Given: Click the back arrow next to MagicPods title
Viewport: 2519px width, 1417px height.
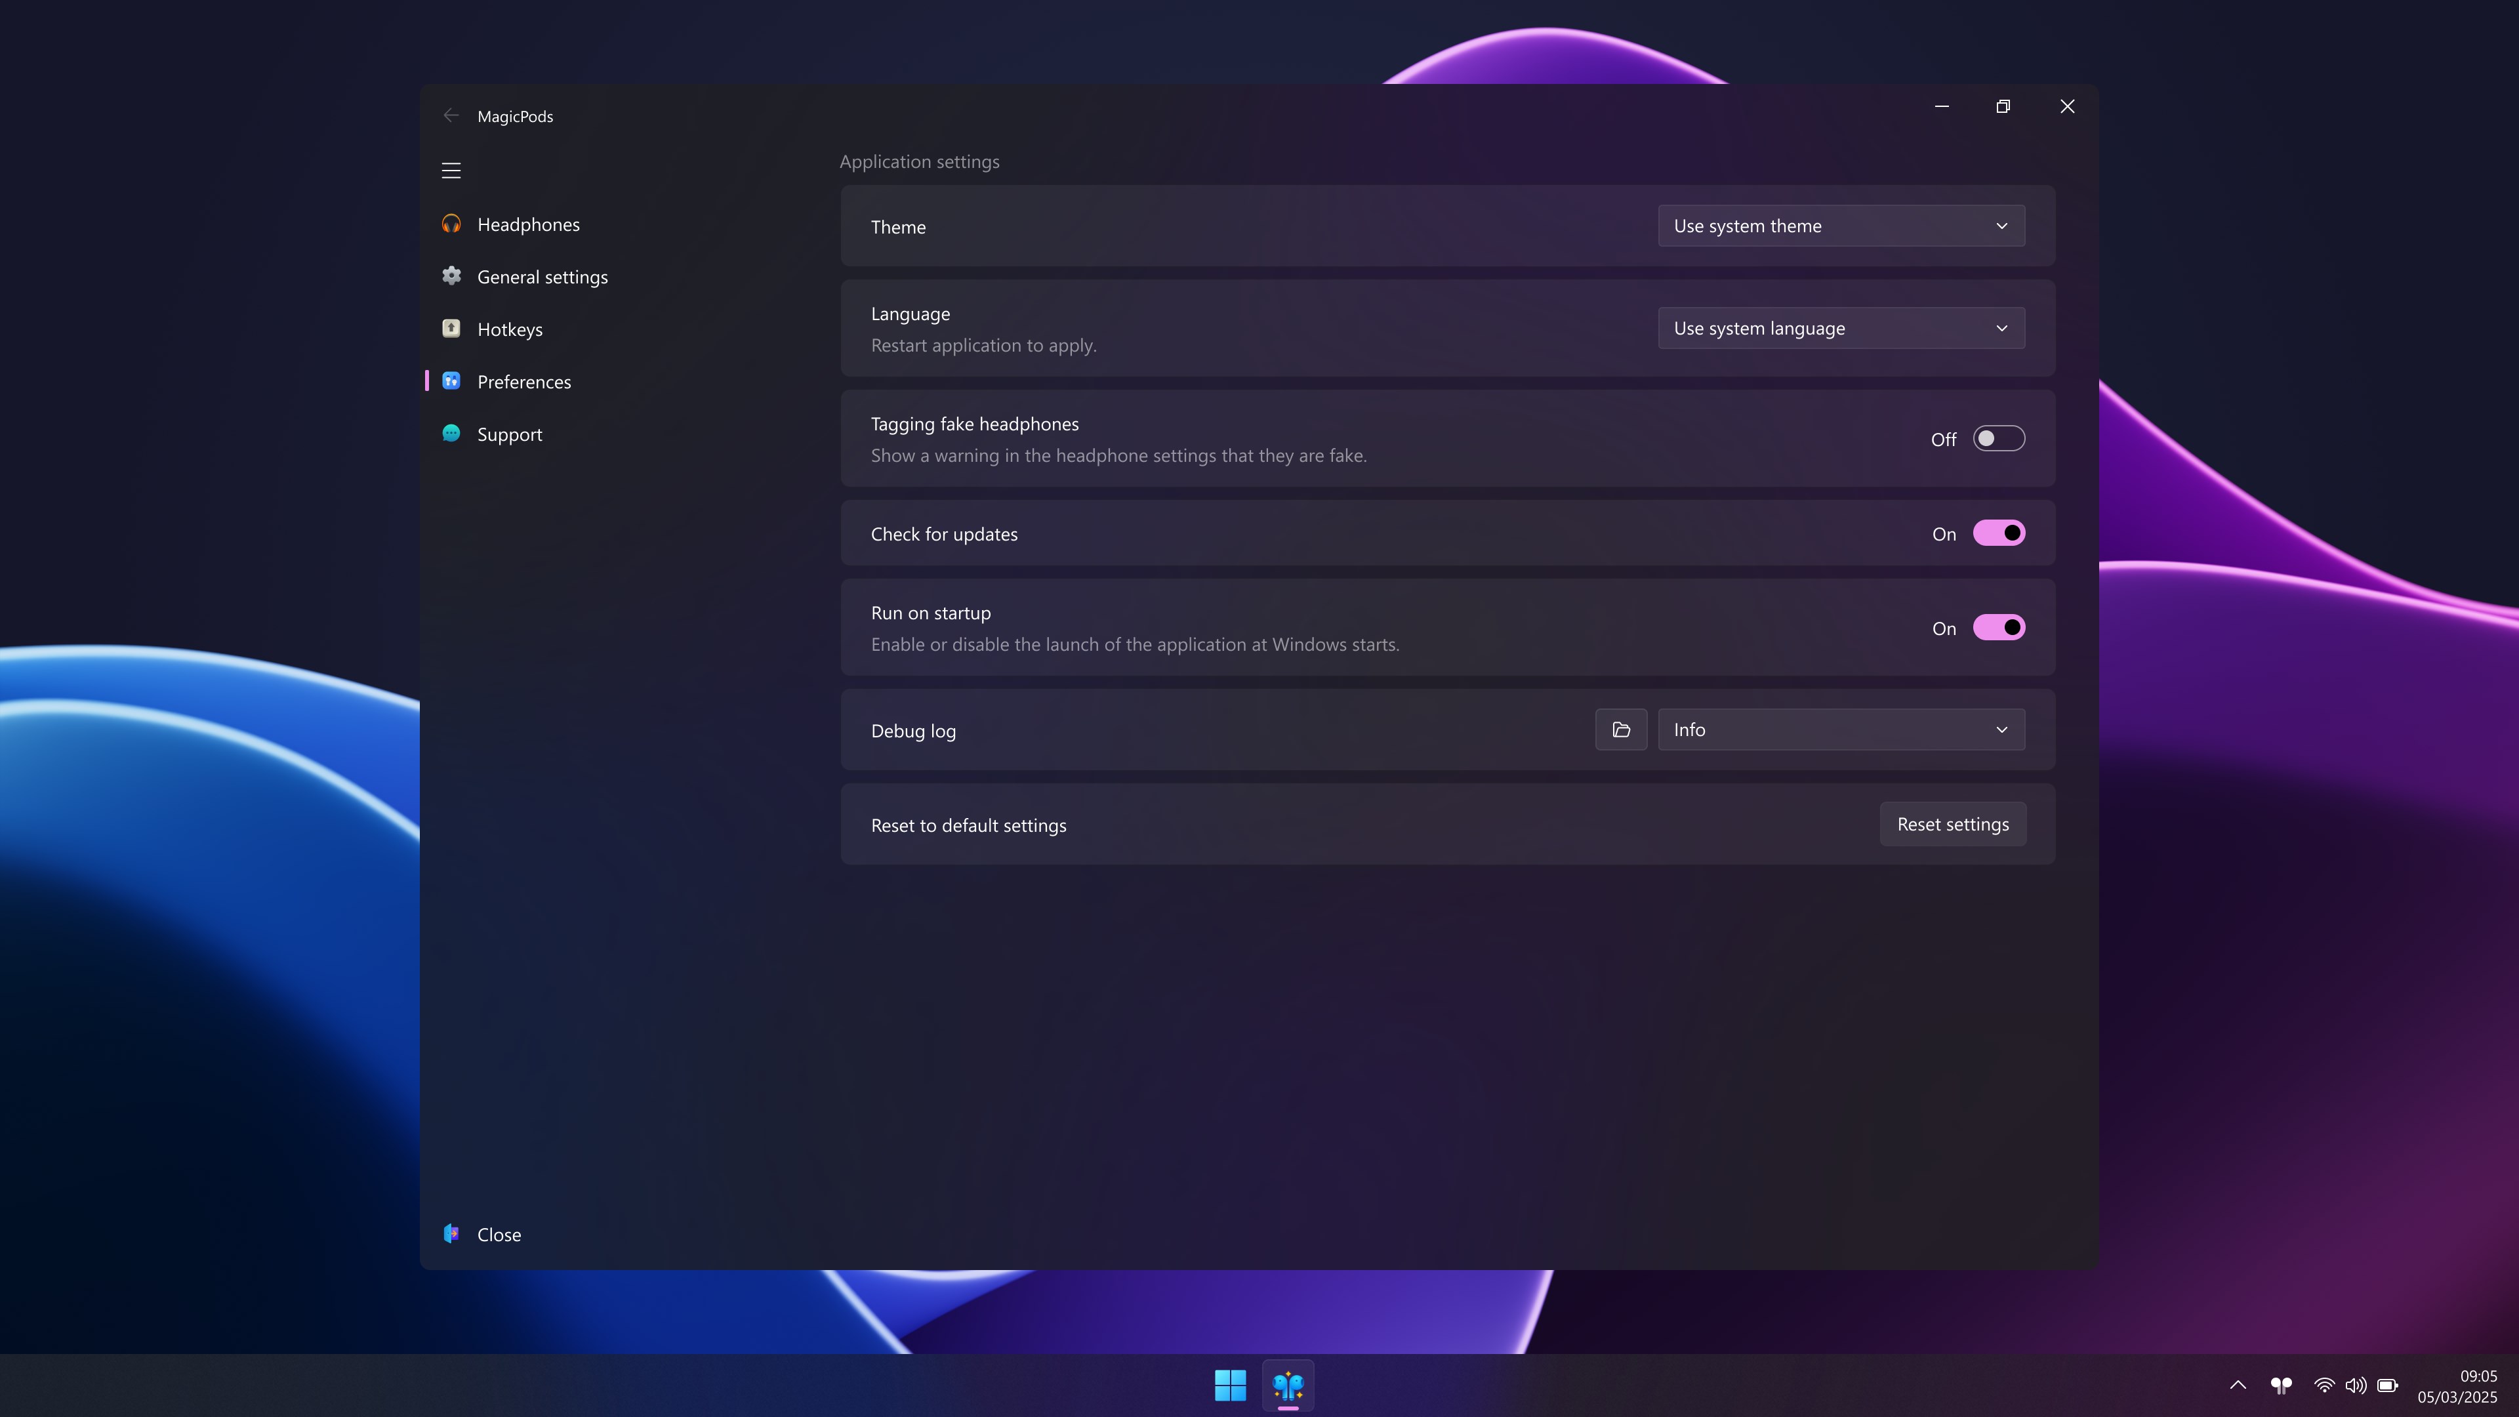Looking at the screenshot, I should click(x=451, y=114).
